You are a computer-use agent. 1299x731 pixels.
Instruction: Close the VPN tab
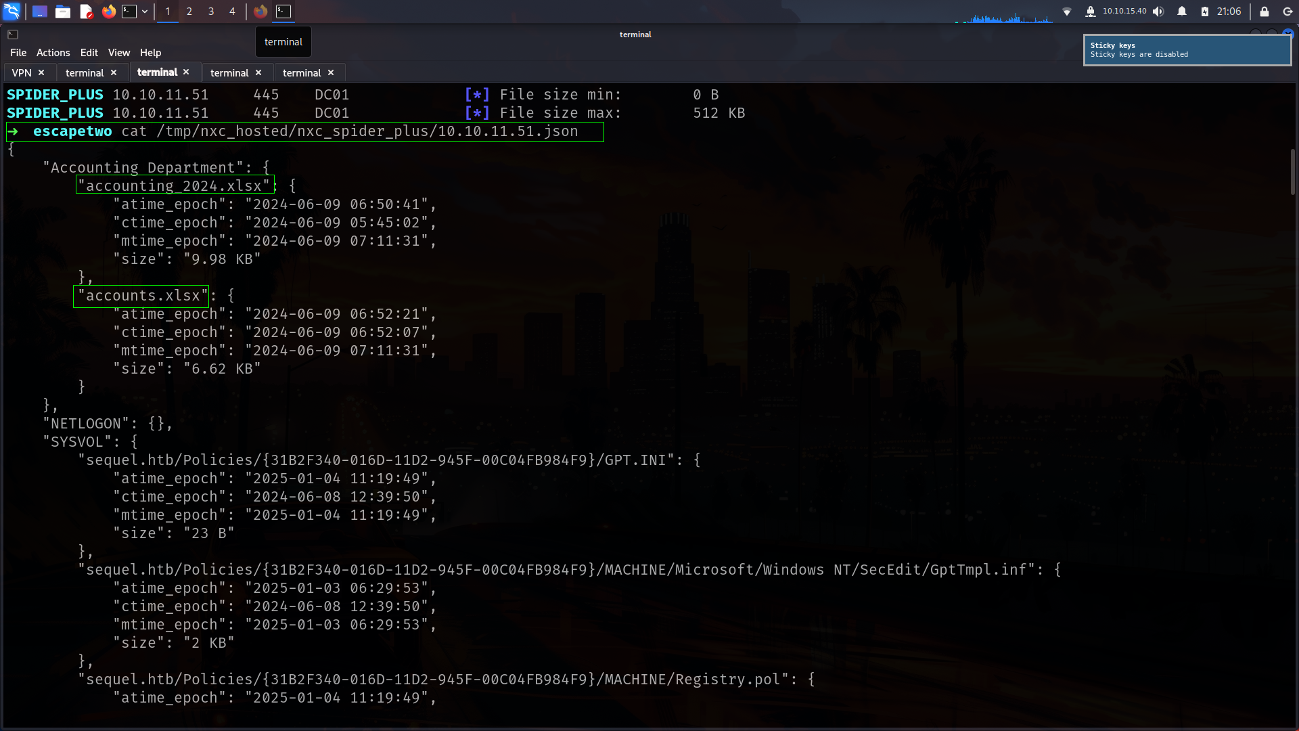point(41,72)
